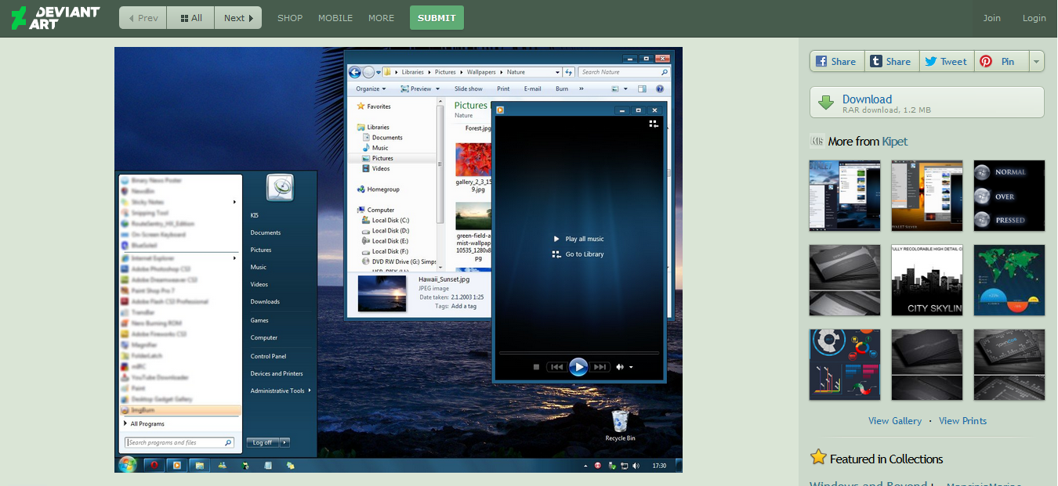Click the Back arrow in the Explorer window
The width and height of the screenshot is (1058, 486).
point(354,72)
